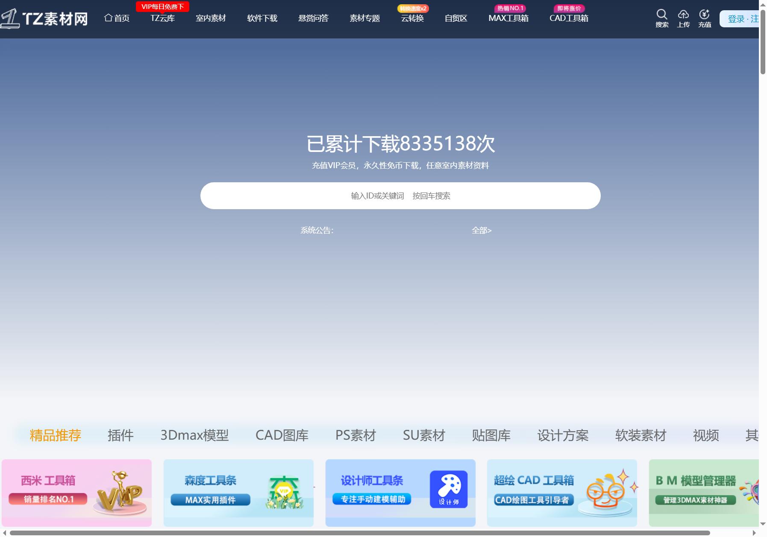Go to 软件下载 page
Viewport: 767px width, 537px height.
[262, 18]
